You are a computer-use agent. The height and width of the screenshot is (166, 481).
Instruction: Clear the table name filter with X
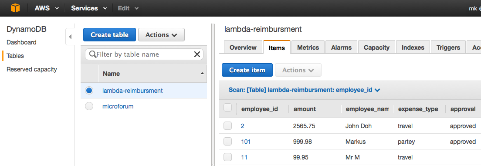pyautogui.click(x=197, y=54)
